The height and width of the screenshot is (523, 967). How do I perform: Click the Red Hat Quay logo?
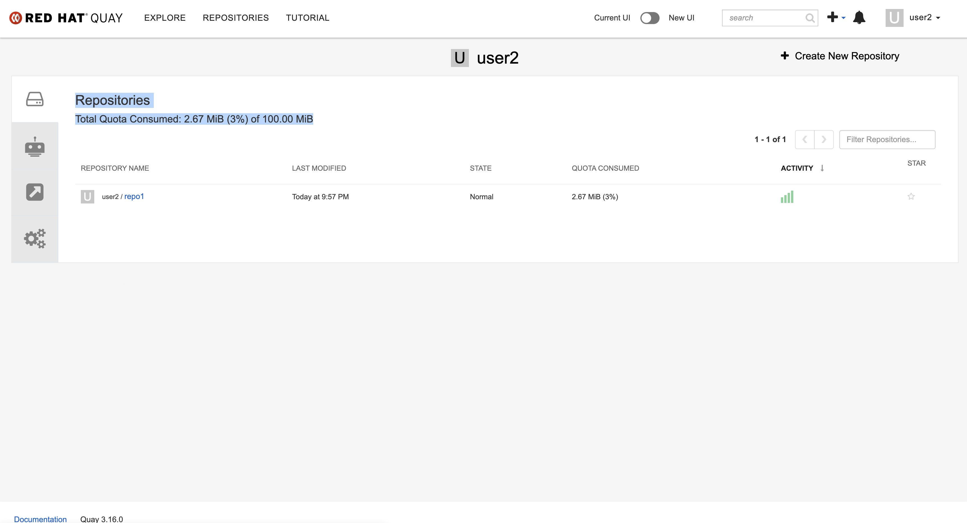[66, 18]
